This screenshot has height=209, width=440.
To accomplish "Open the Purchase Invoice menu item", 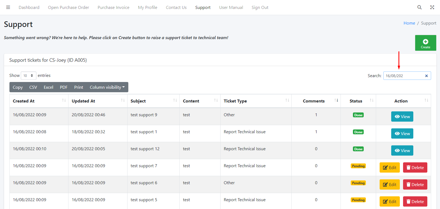I will [x=113, y=8].
